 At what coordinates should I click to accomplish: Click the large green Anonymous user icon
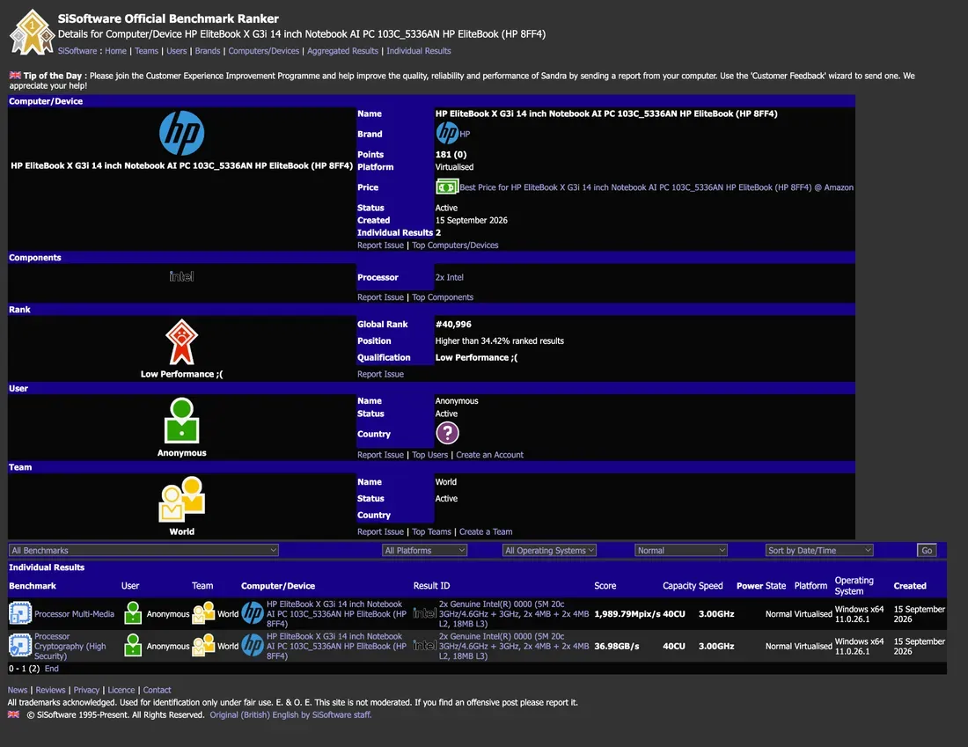[181, 421]
